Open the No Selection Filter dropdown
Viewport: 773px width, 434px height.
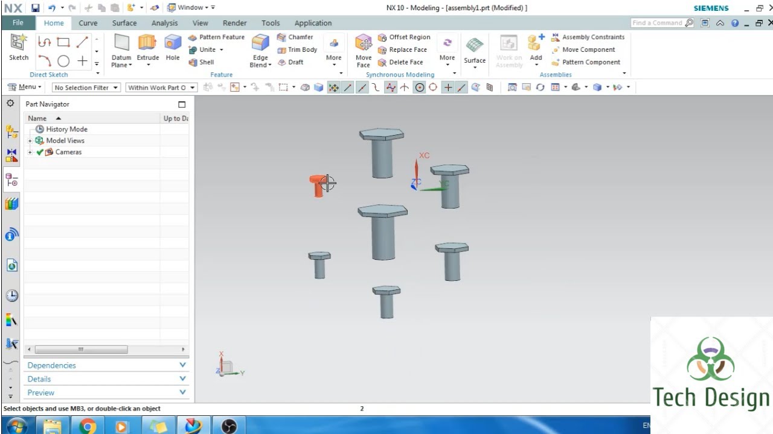[x=86, y=87]
